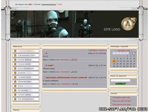Open the news title 'A'

46,53
